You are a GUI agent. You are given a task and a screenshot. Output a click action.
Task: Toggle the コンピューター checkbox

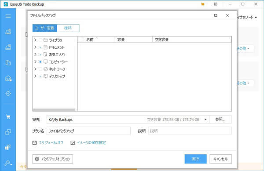[x=40, y=62]
